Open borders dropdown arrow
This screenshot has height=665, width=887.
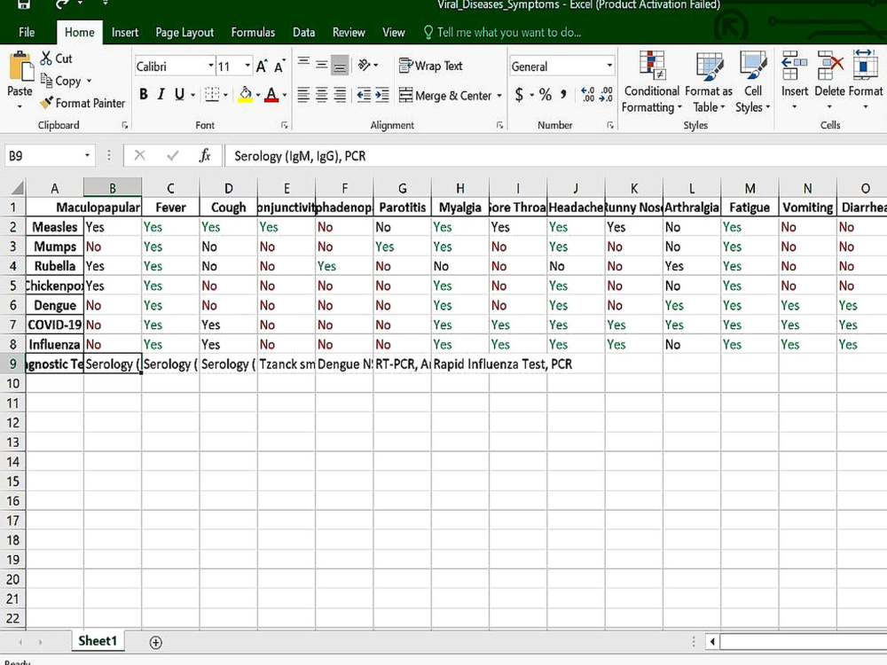[225, 95]
